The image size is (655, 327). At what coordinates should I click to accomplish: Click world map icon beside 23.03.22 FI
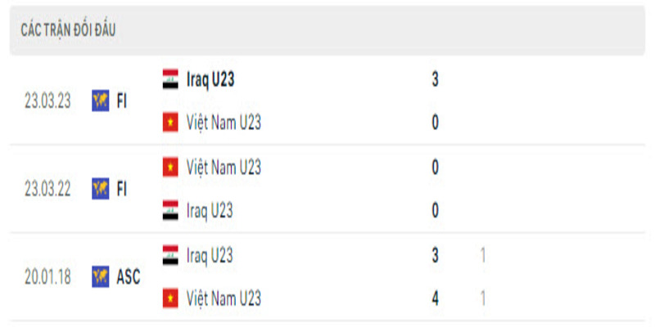101,189
